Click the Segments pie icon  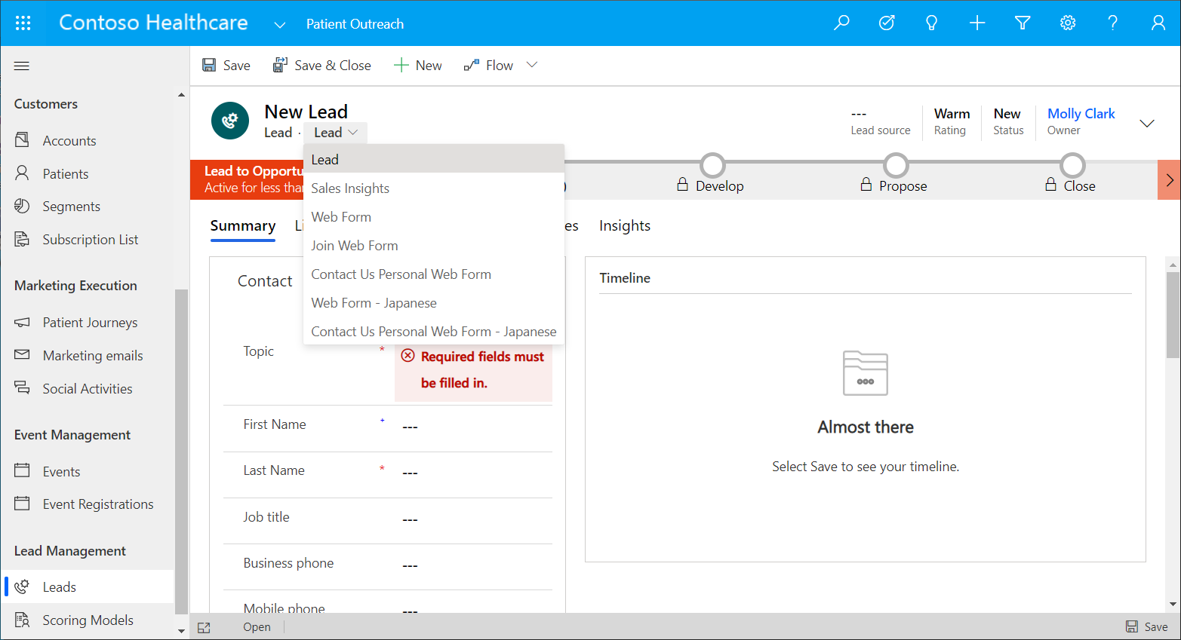[23, 206]
